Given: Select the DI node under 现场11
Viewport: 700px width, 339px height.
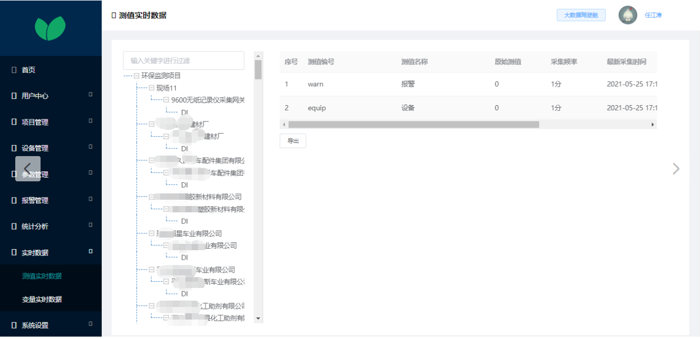Looking at the screenshot, I should point(184,112).
